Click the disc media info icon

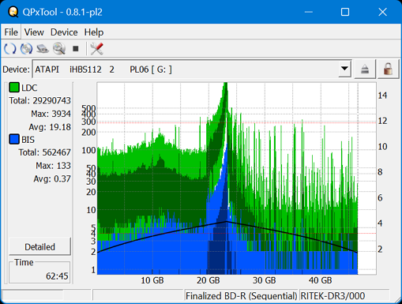click(x=26, y=49)
